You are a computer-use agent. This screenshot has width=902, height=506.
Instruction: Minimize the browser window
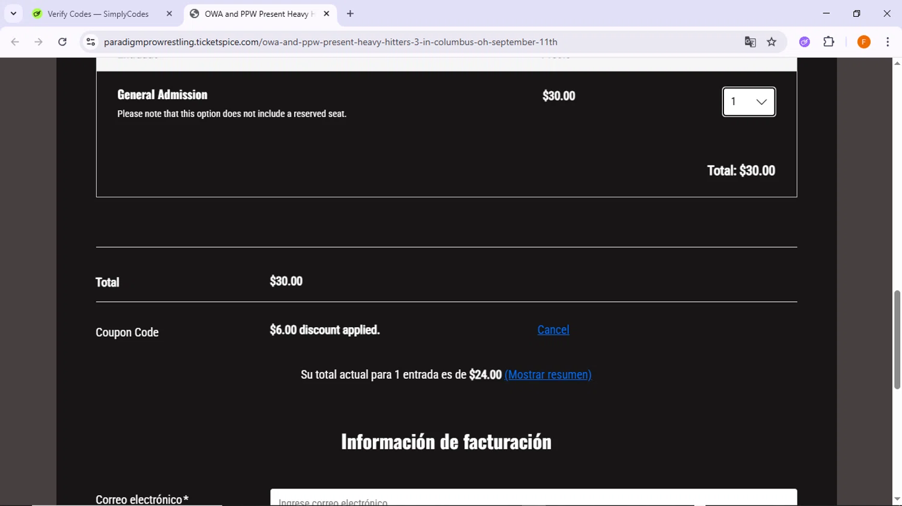[826, 13]
